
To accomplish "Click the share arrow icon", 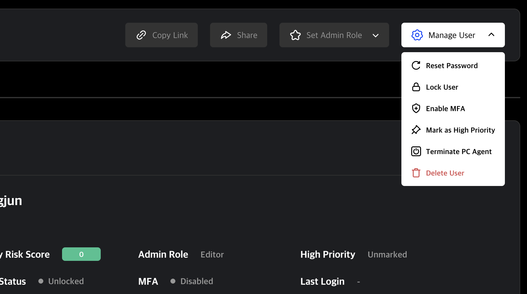I will (x=226, y=35).
